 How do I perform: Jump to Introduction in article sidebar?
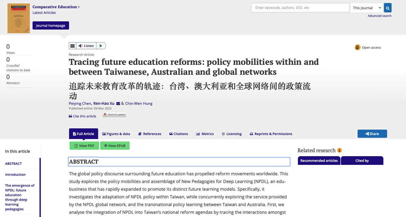point(15,175)
